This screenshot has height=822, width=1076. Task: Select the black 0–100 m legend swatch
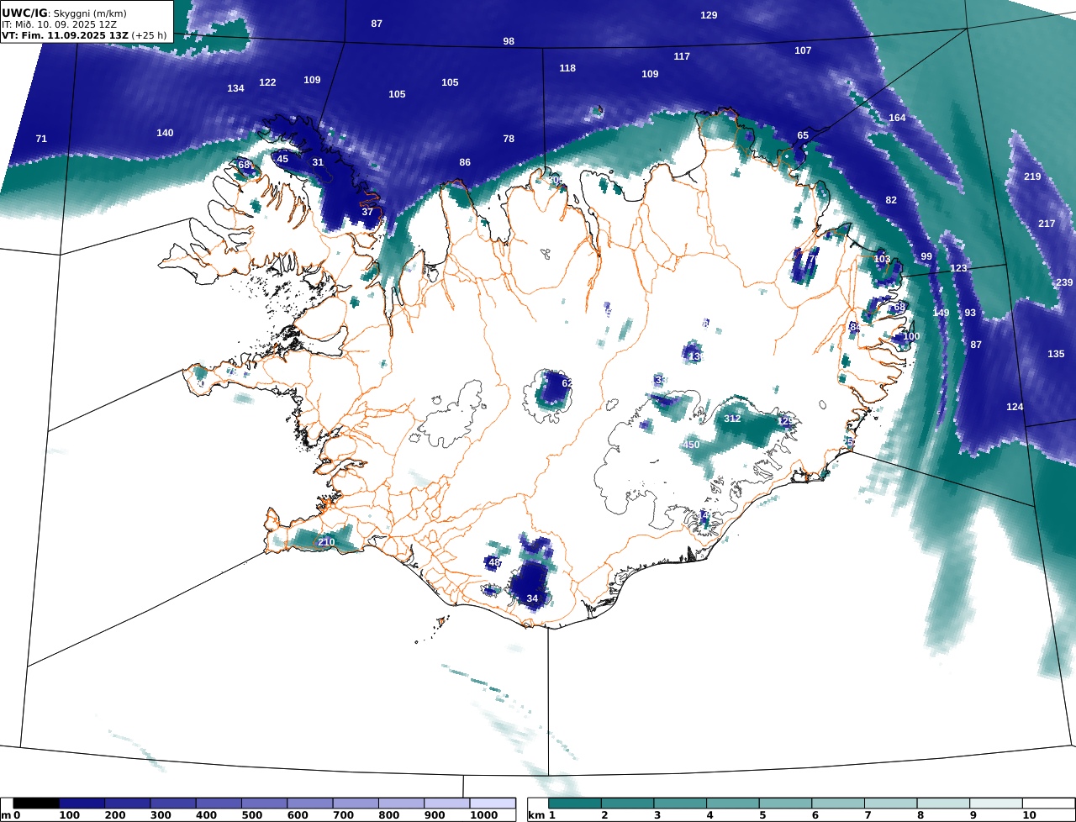[x=36, y=804]
